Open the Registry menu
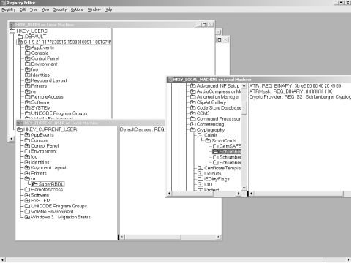The image size is (352, 263). point(9,9)
